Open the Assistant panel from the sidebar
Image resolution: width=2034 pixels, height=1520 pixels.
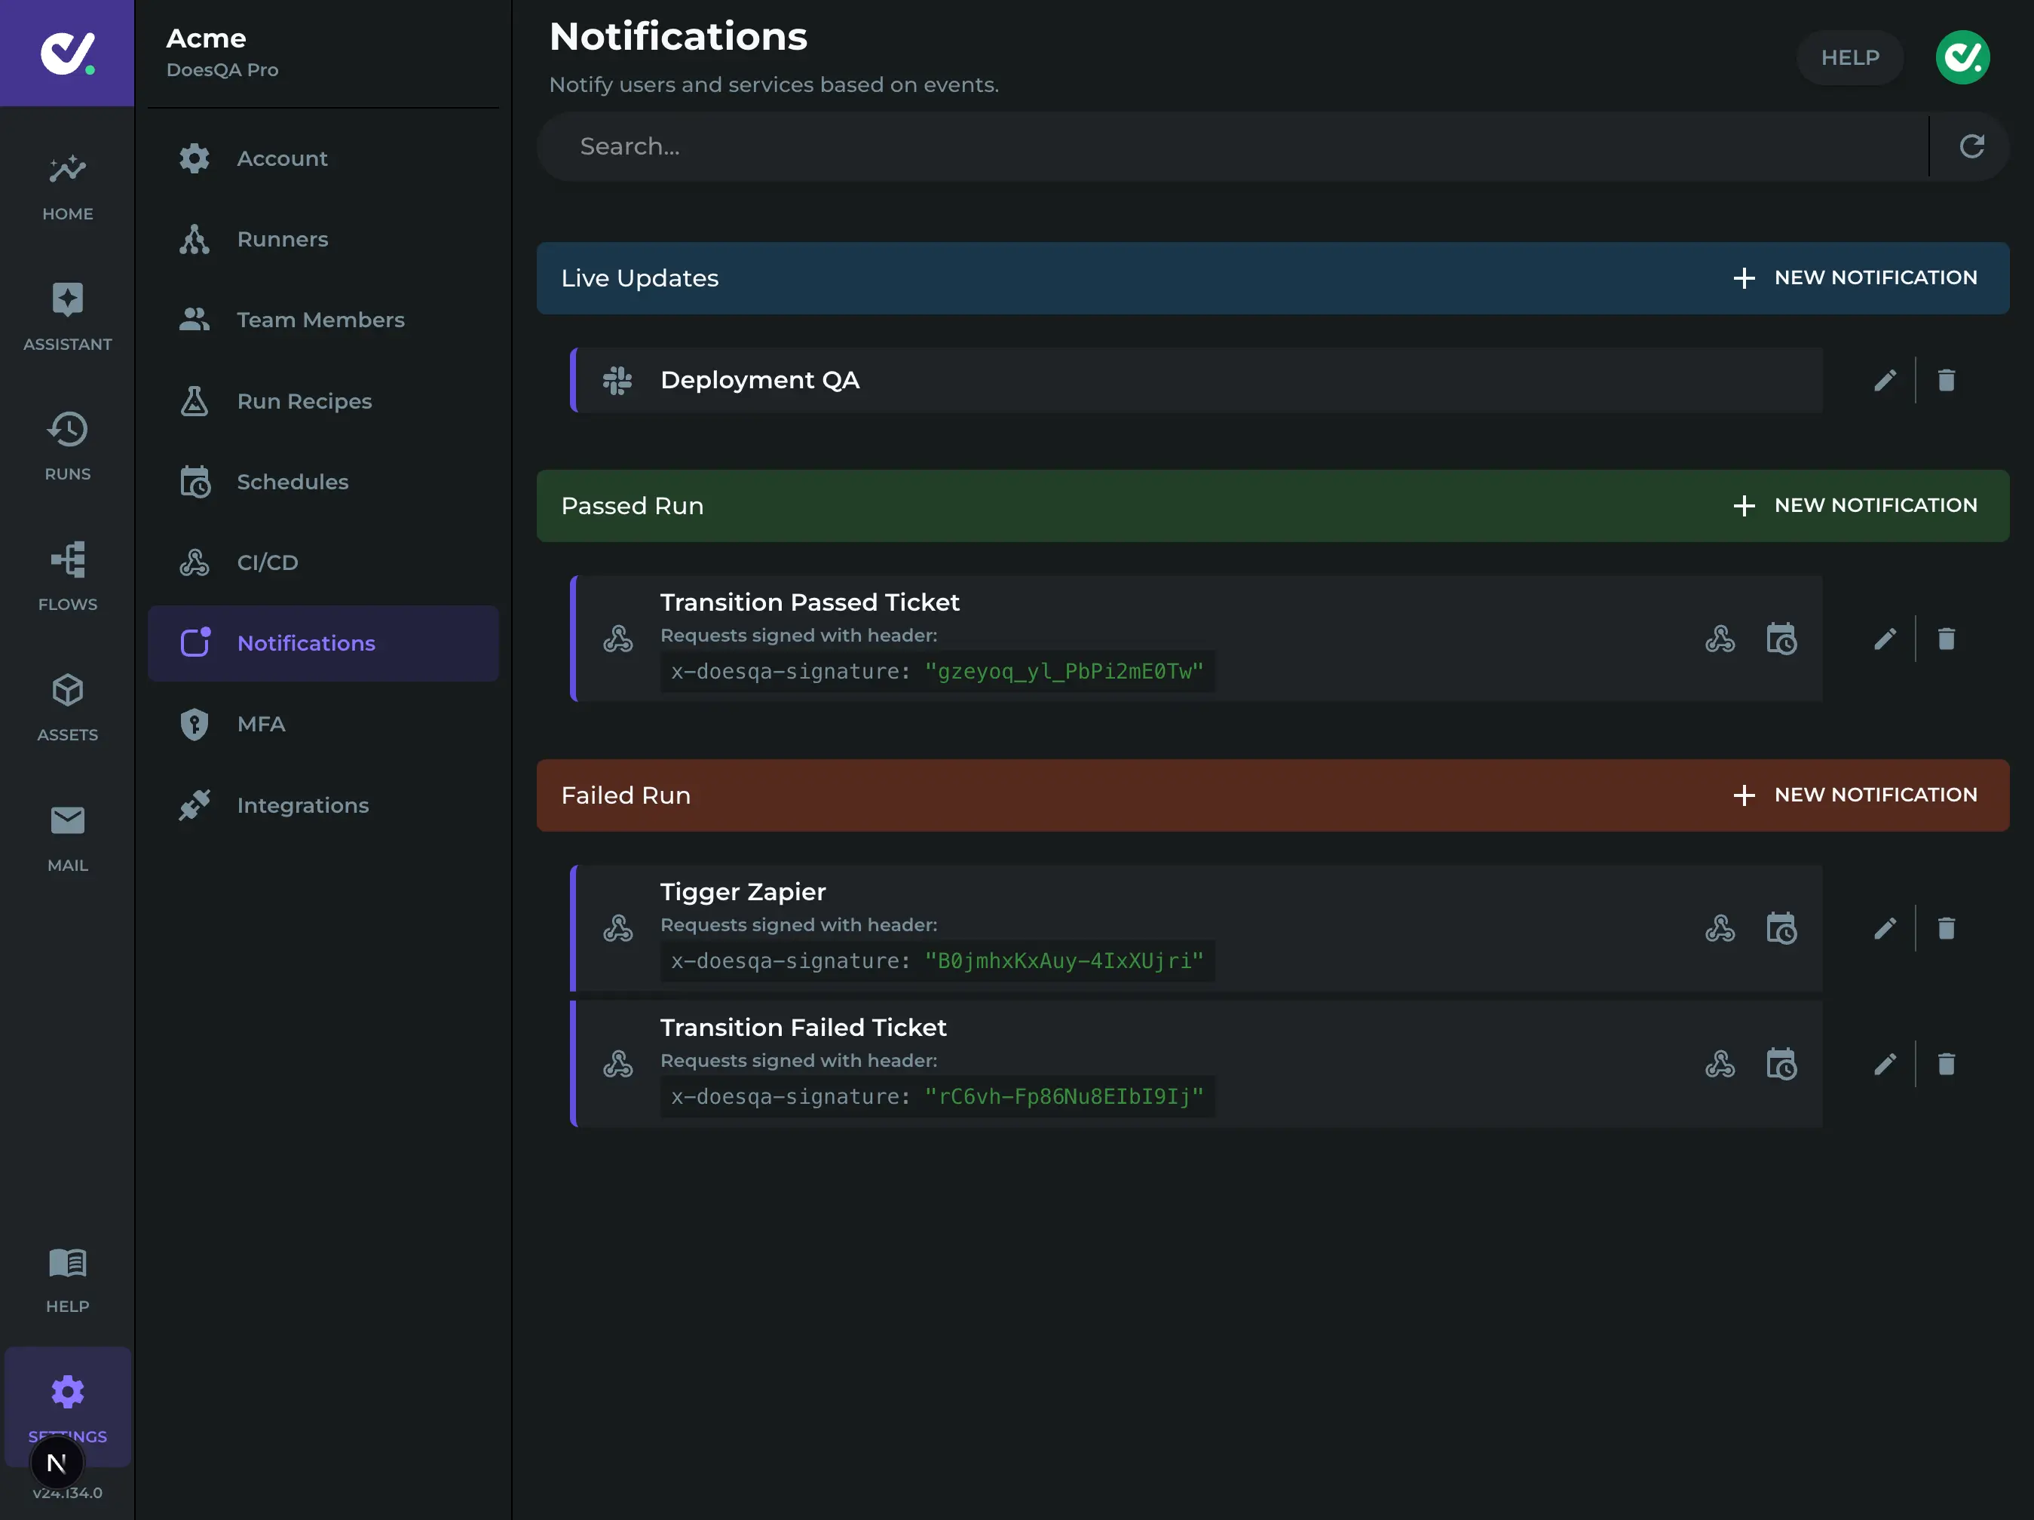(66, 313)
